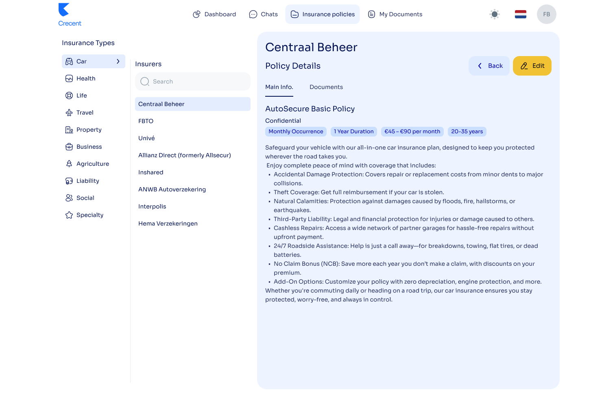Choose the Agriculture insurance type
Viewport: 615px width, 399px height.
click(94, 164)
